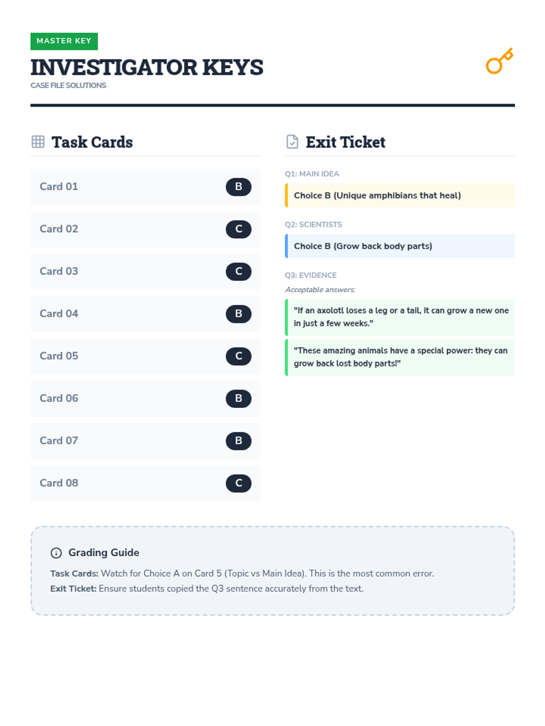545x726 pixels.
Task: Select the Card 04 row
Action: [145, 314]
